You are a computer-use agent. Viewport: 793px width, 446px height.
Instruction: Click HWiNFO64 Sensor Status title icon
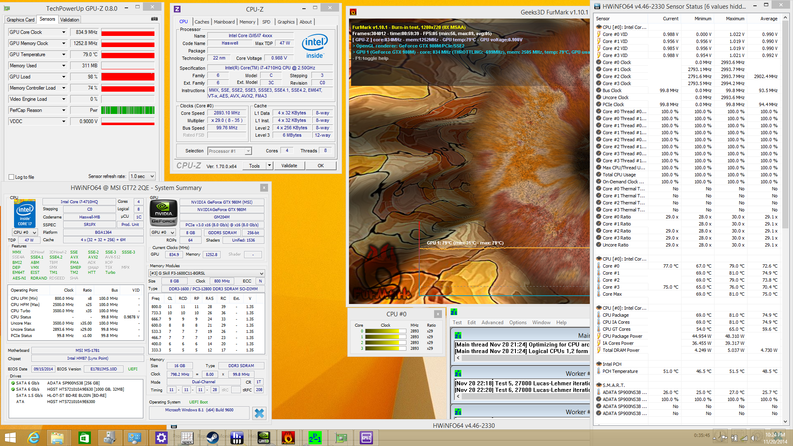pyautogui.click(x=597, y=6)
